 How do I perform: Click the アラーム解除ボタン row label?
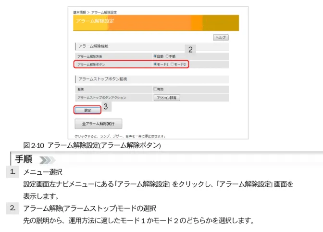click(x=91, y=64)
